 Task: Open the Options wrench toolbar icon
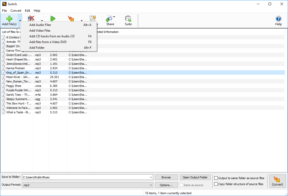click(x=92, y=18)
